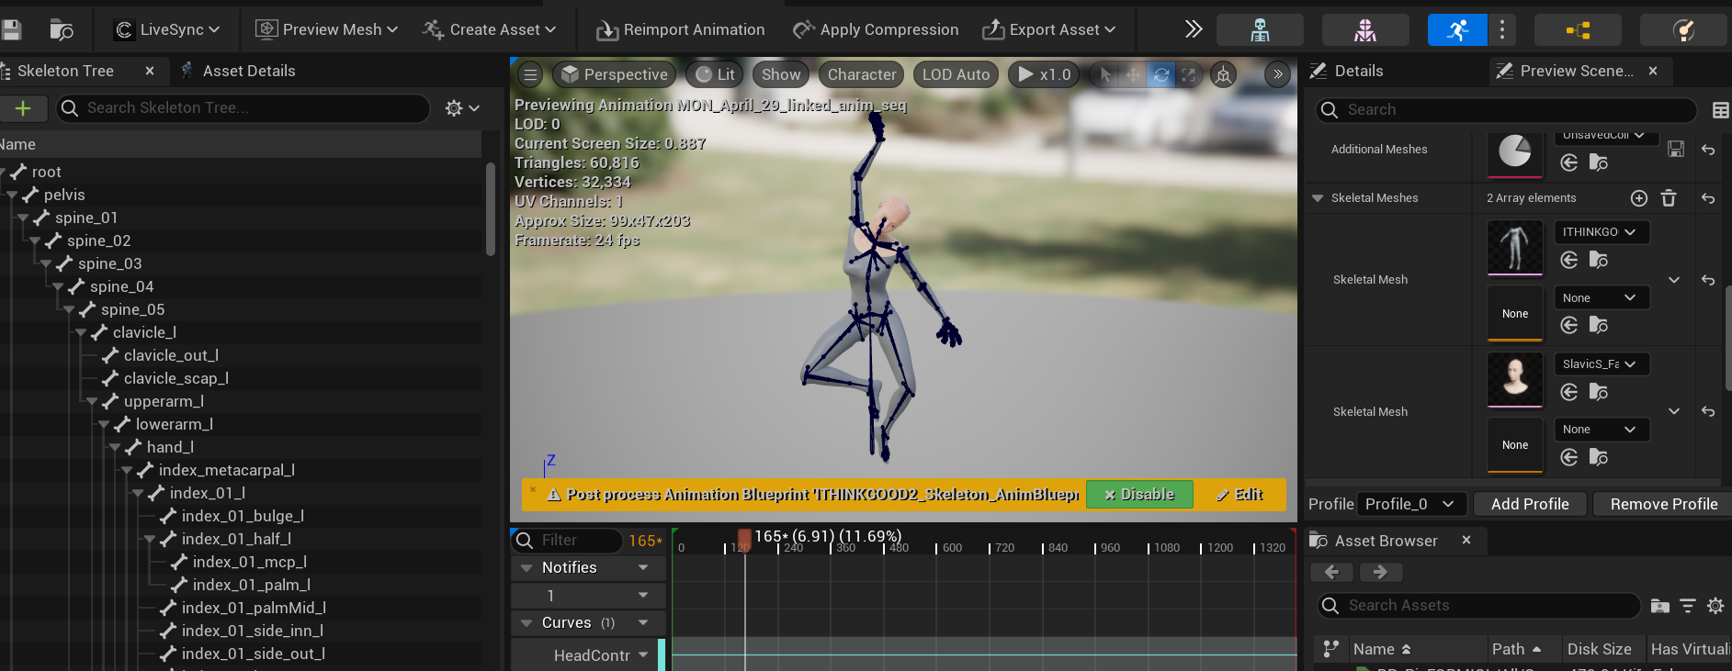Open Asset Browser view settings gear

1715,606
